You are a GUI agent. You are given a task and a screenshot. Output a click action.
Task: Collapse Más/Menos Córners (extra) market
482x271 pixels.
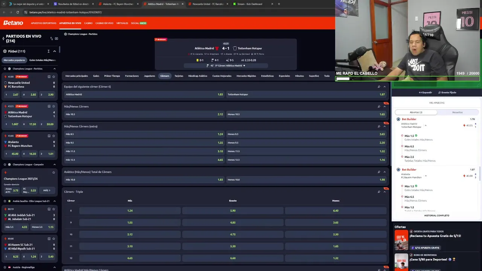(384, 126)
